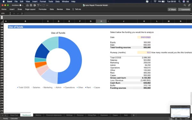Screen dimensions: 192x120
Task: Go to previous sheet tab arrow
Action: [3, 115]
